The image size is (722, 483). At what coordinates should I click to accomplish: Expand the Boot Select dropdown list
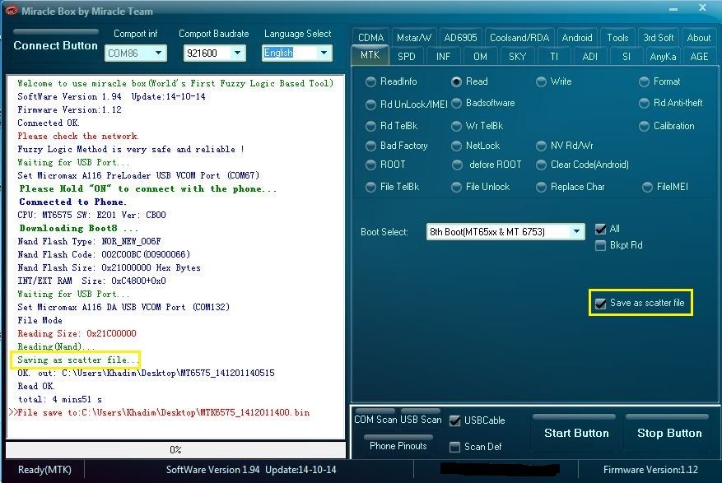pos(576,232)
